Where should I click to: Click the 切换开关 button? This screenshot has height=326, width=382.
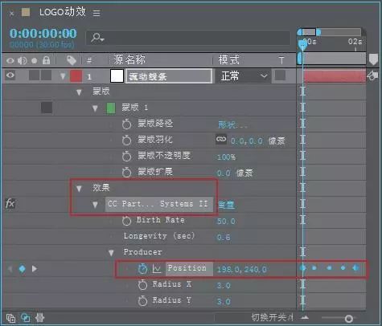coord(272,318)
